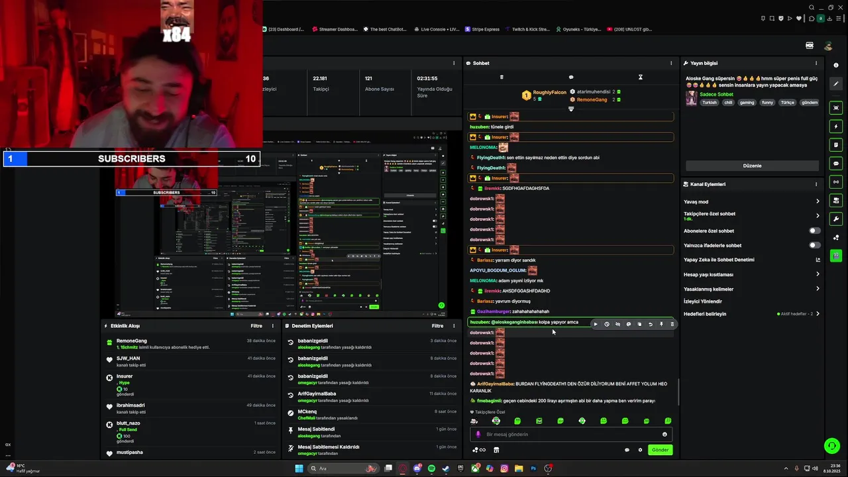Open Etkinlik Akışı panel three-dot menu

tap(272, 326)
